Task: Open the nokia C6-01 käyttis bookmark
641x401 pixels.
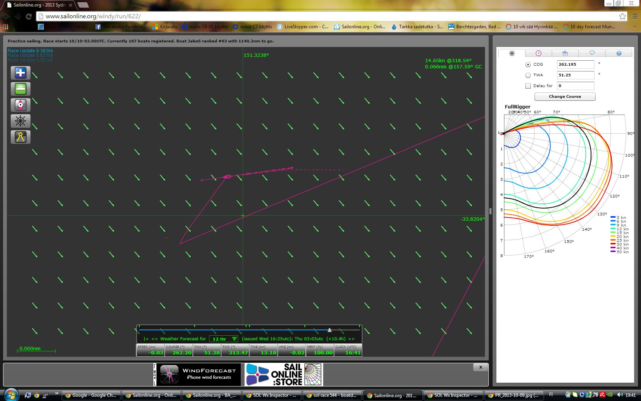Action: click(205, 27)
